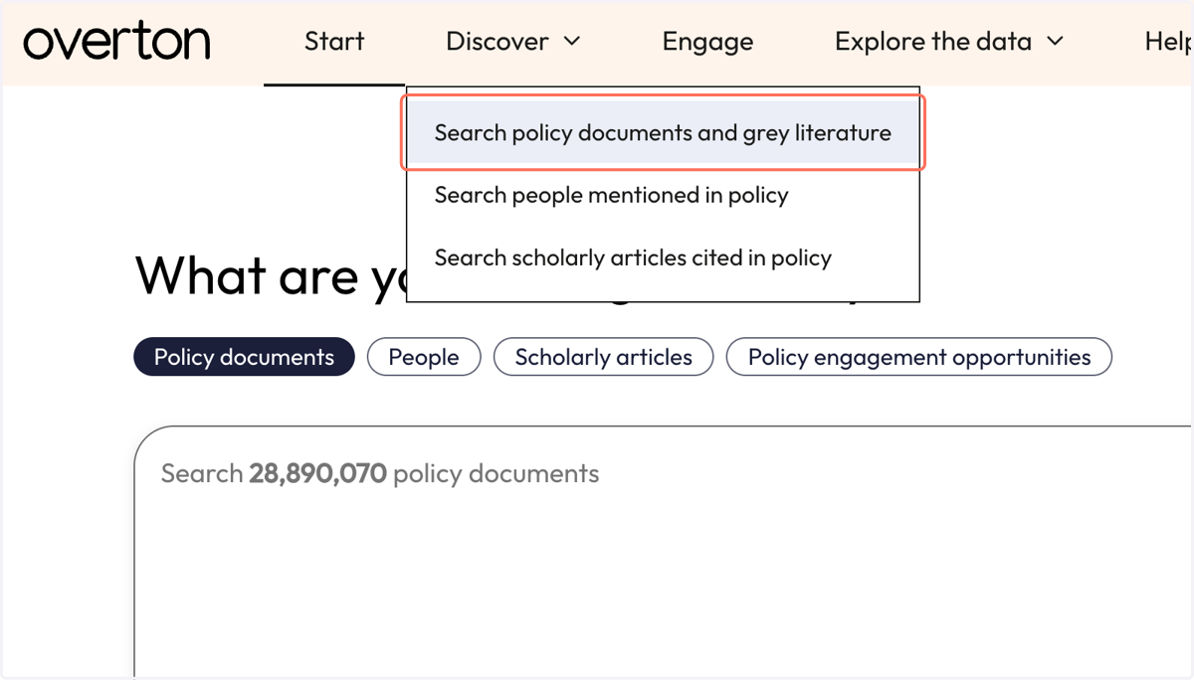Go to the Engage page
Screen dimensions: 1194x680
click(x=707, y=42)
